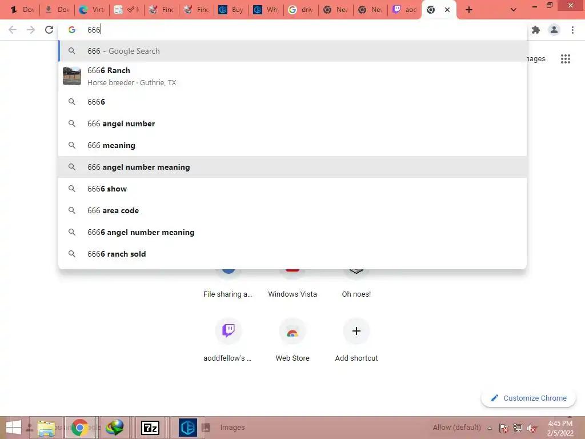Image resolution: width=585 pixels, height=439 pixels.
Task: Choose '666 angel number meaning' suggestion
Action: pyautogui.click(x=292, y=167)
